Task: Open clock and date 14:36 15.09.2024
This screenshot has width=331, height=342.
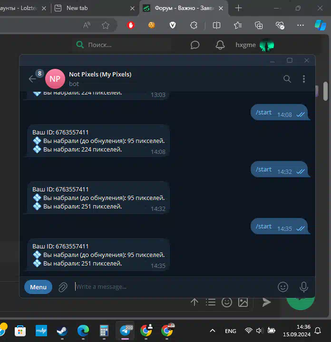Action: (297, 331)
